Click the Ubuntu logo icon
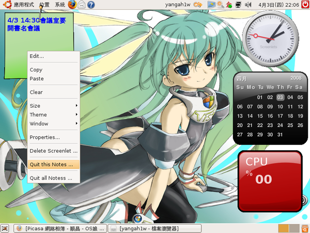 [x=7, y=4]
